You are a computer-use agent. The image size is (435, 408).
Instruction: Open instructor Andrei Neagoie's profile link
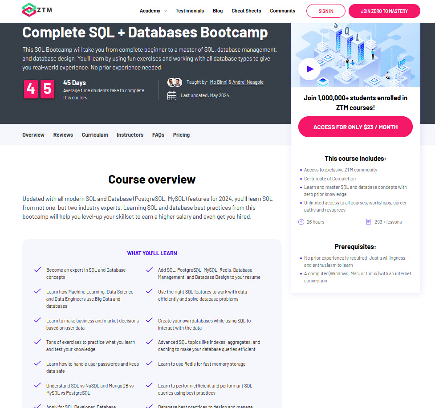[248, 82]
